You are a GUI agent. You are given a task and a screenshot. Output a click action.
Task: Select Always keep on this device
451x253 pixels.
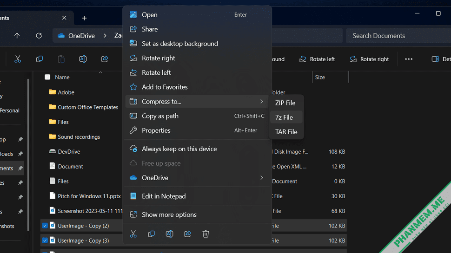pyautogui.click(x=197, y=149)
